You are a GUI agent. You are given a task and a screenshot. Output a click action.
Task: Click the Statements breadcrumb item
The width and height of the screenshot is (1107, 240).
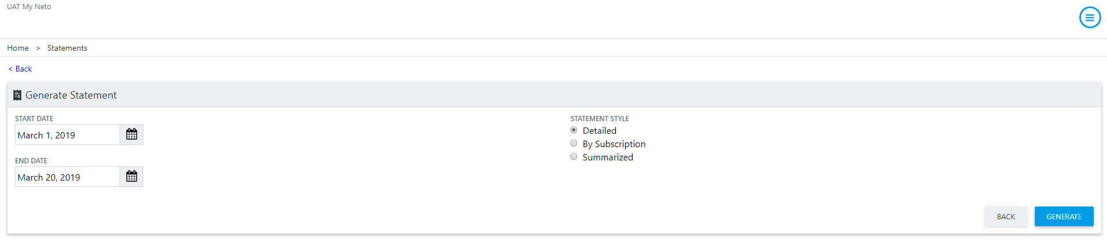[67, 48]
